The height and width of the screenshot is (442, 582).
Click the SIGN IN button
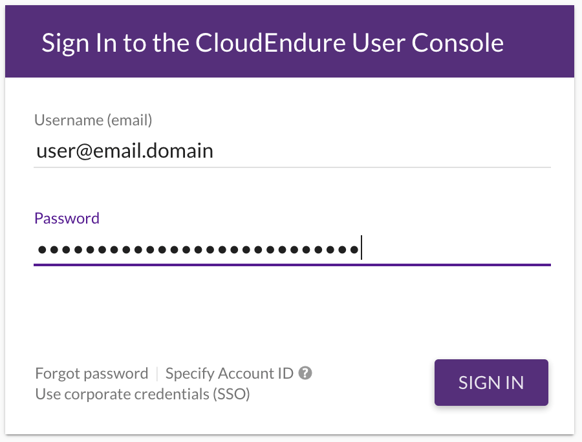tap(491, 383)
